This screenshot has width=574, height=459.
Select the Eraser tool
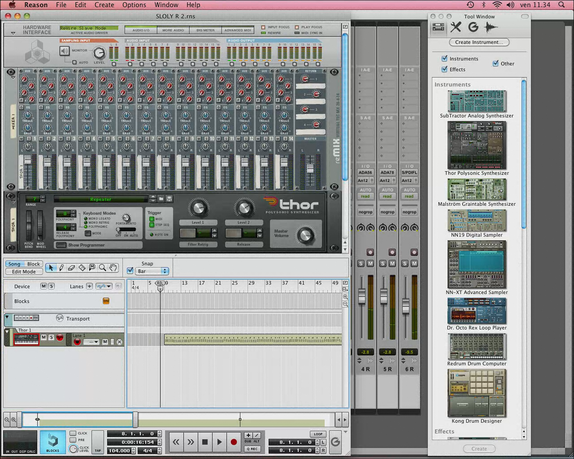pyautogui.click(x=72, y=268)
